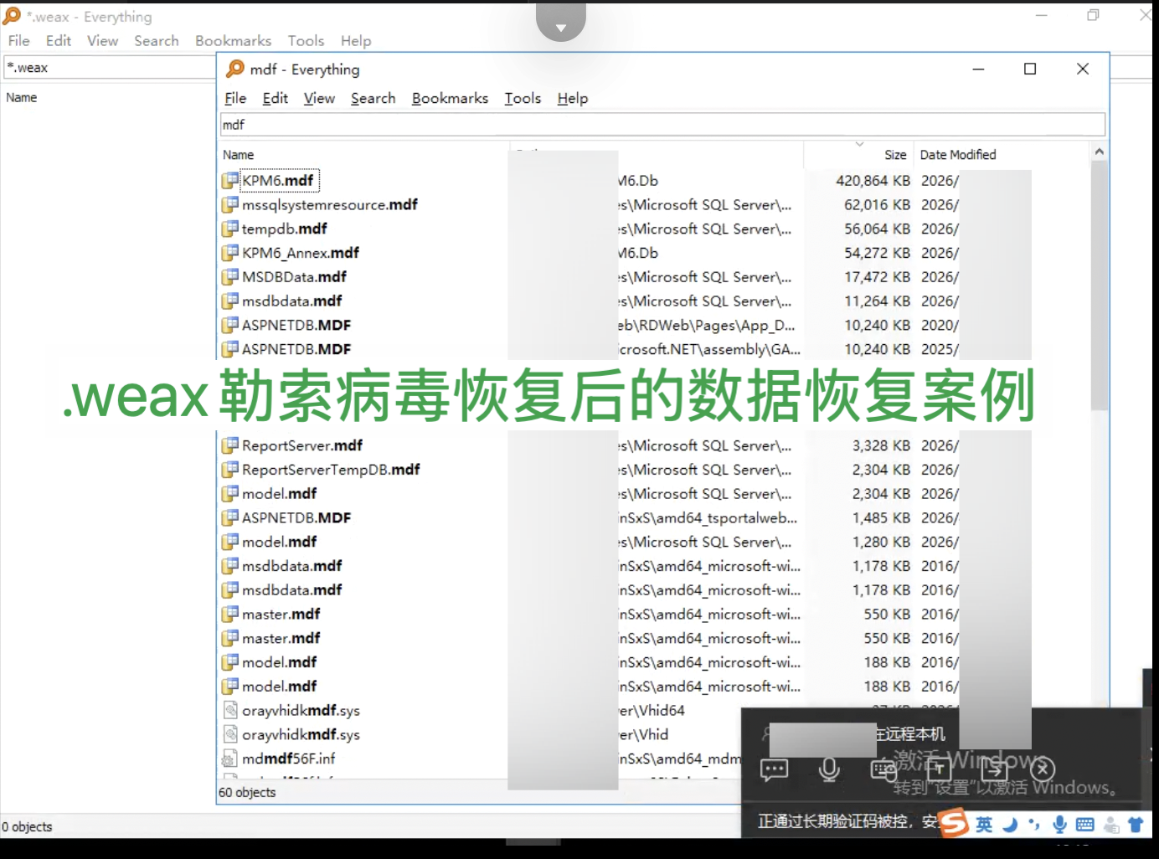Click the 0 objects status bar text
The image size is (1159, 859).
27,826
